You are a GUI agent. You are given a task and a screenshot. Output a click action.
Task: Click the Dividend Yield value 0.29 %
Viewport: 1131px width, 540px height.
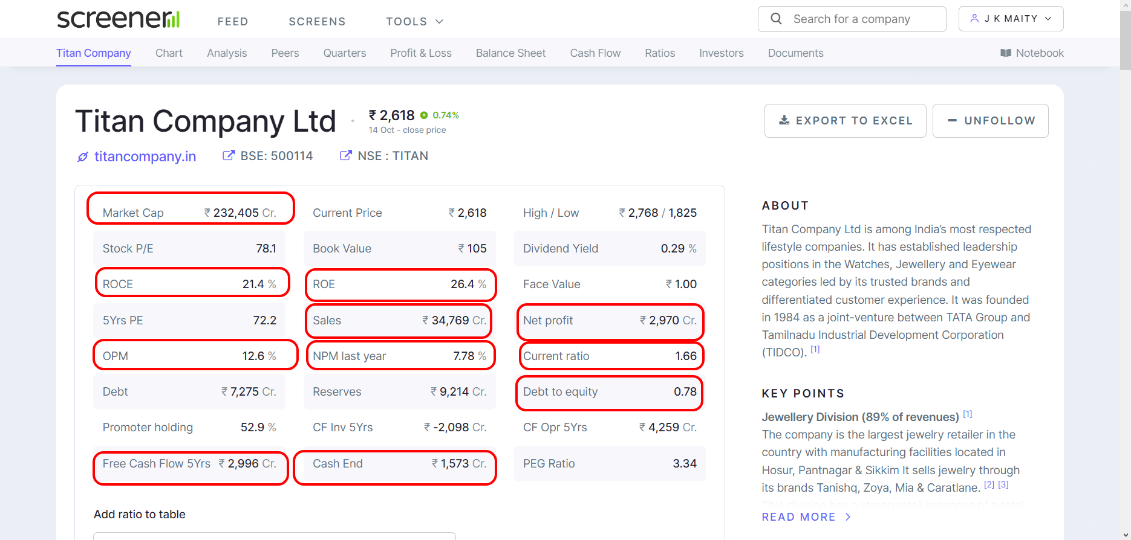coord(679,248)
